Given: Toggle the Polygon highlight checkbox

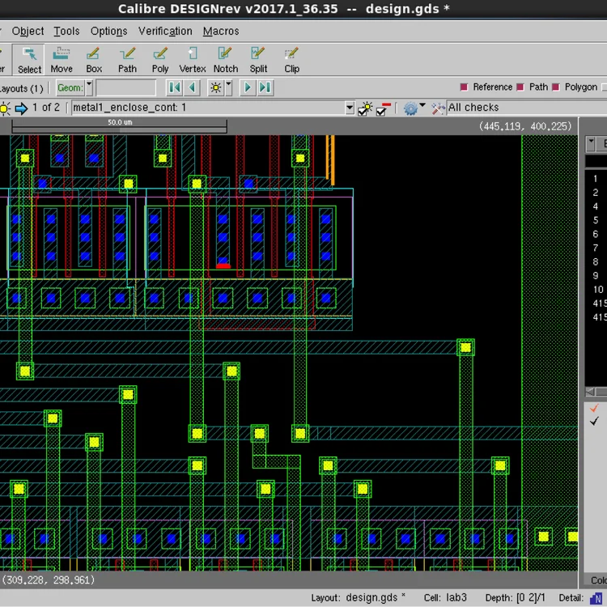Looking at the screenshot, I should pyautogui.click(x=555, y=87).
